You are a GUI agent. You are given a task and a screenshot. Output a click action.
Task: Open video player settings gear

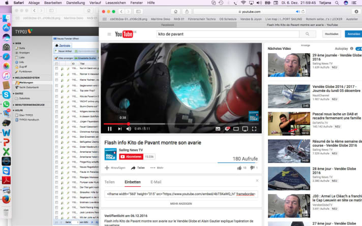(x=227, y=129)
